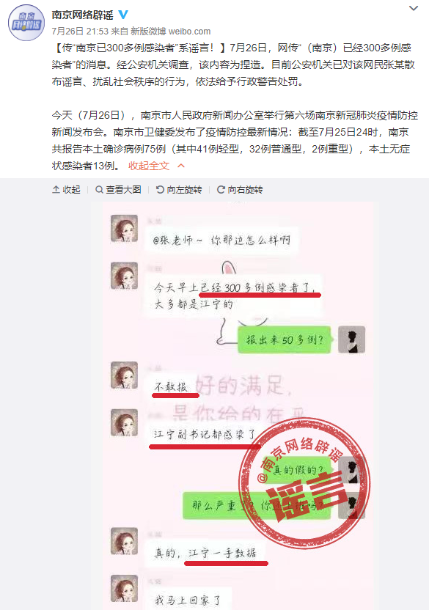Collapse the image using 收起 button

tap(66, 189)
